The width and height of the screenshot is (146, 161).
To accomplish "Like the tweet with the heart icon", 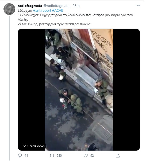I will click(x=86, y=156).
